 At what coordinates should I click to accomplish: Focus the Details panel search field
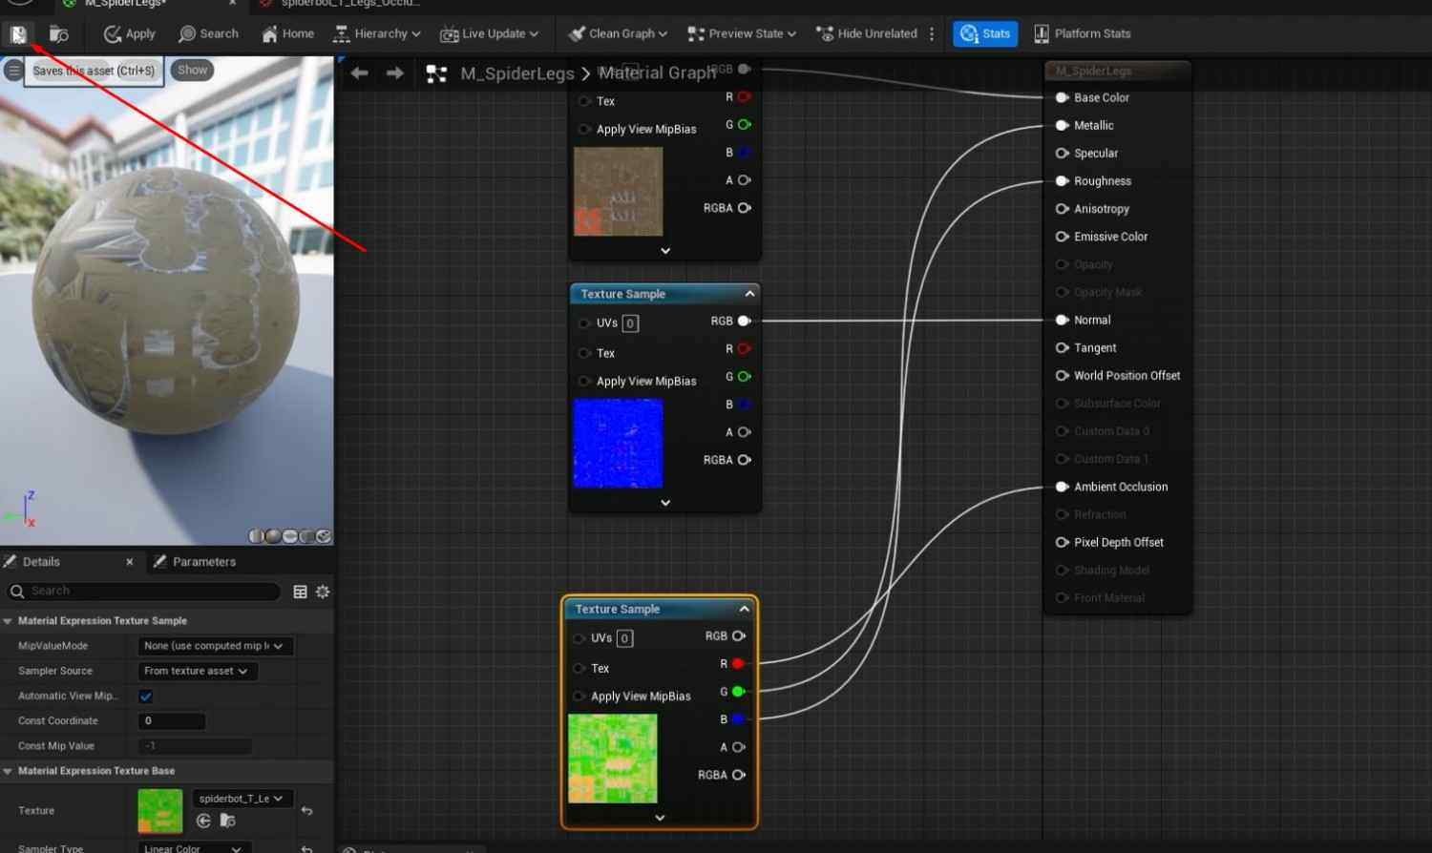[x=143, y=592]
